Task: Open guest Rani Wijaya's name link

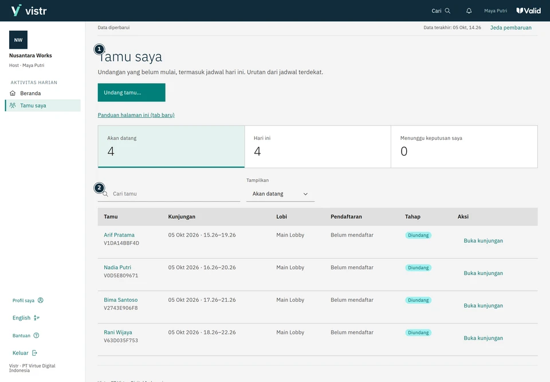Action: tap(118, 332)
